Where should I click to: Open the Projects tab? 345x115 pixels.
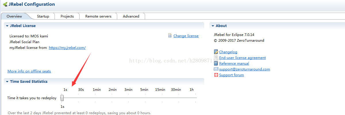click(67, 16)
